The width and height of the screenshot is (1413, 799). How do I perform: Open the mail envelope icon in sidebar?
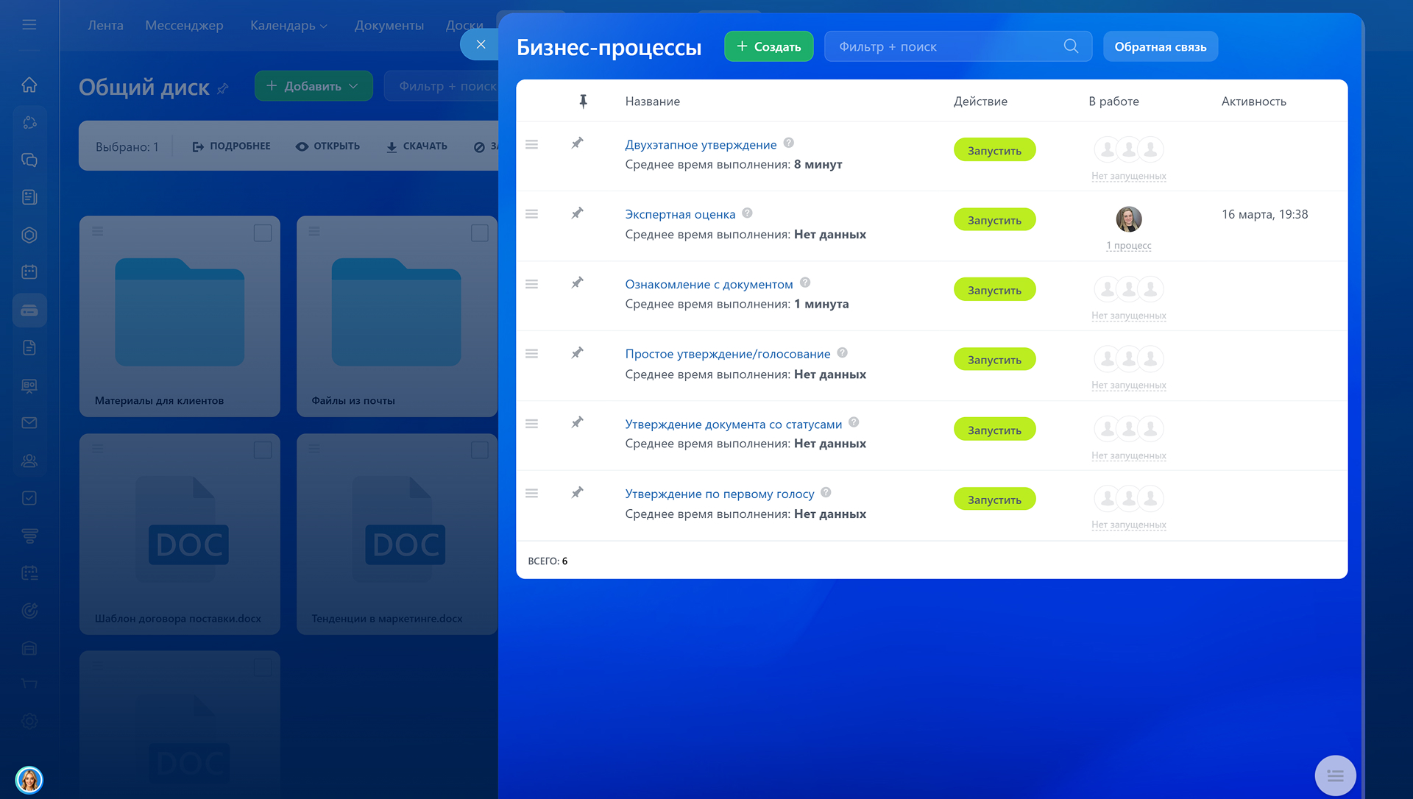click(x=29, y=423)
